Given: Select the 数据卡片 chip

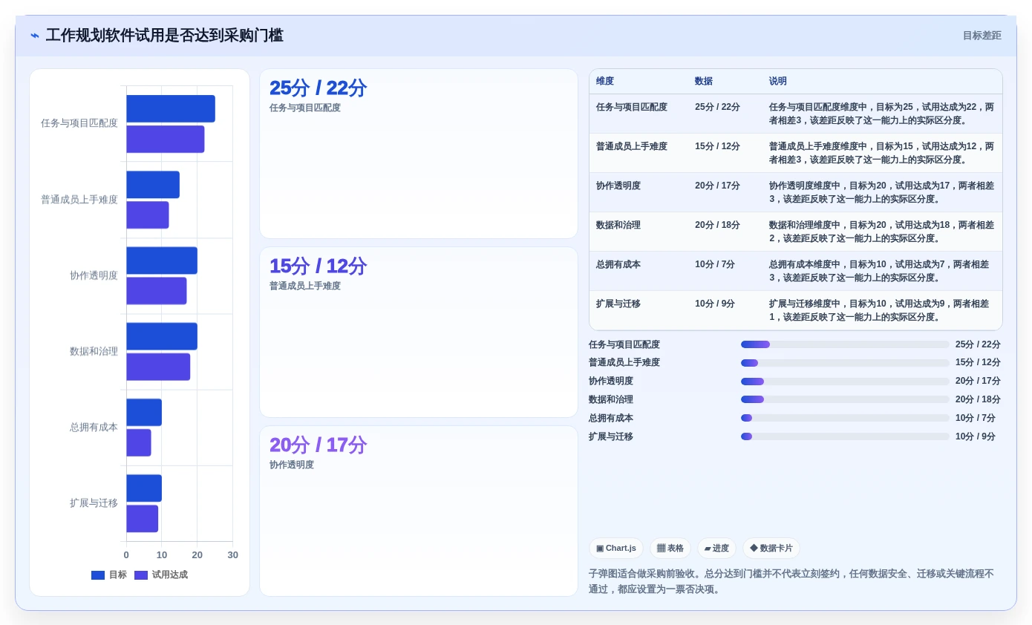Looking at the screenshot, I should point(771,548).
